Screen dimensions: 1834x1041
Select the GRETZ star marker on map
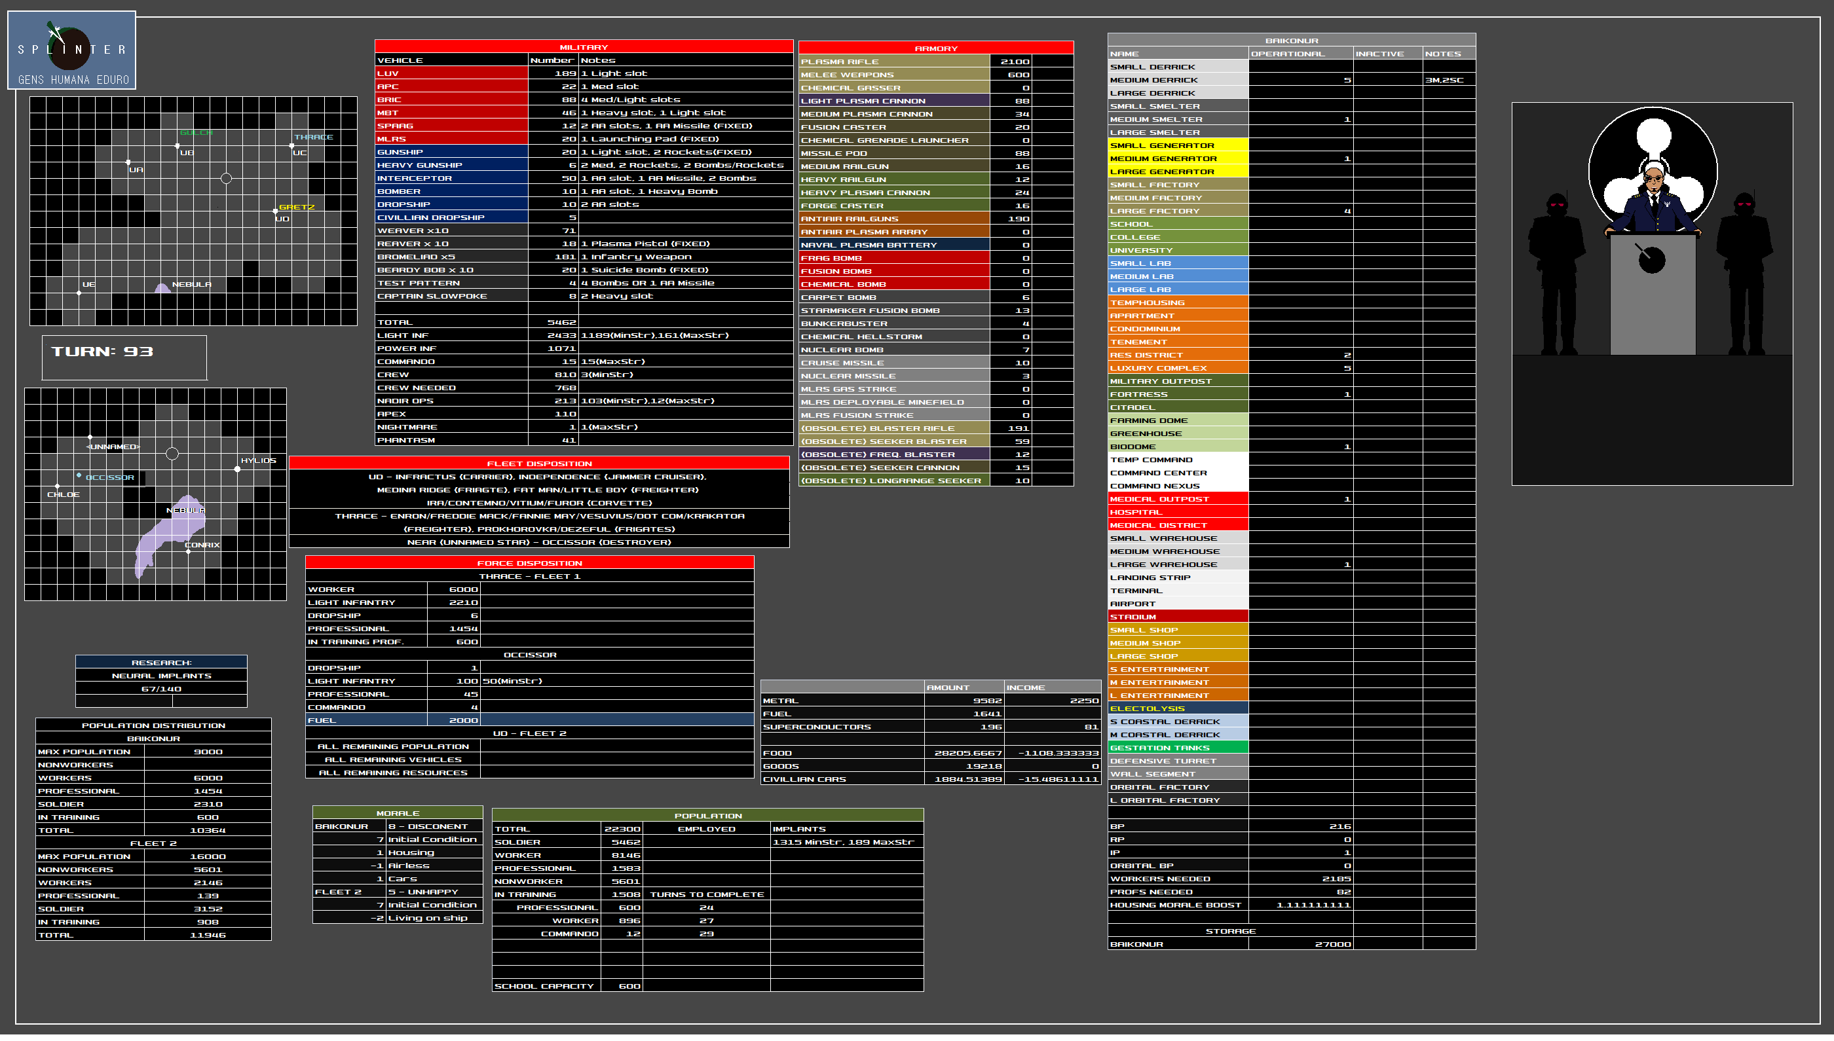275,211
